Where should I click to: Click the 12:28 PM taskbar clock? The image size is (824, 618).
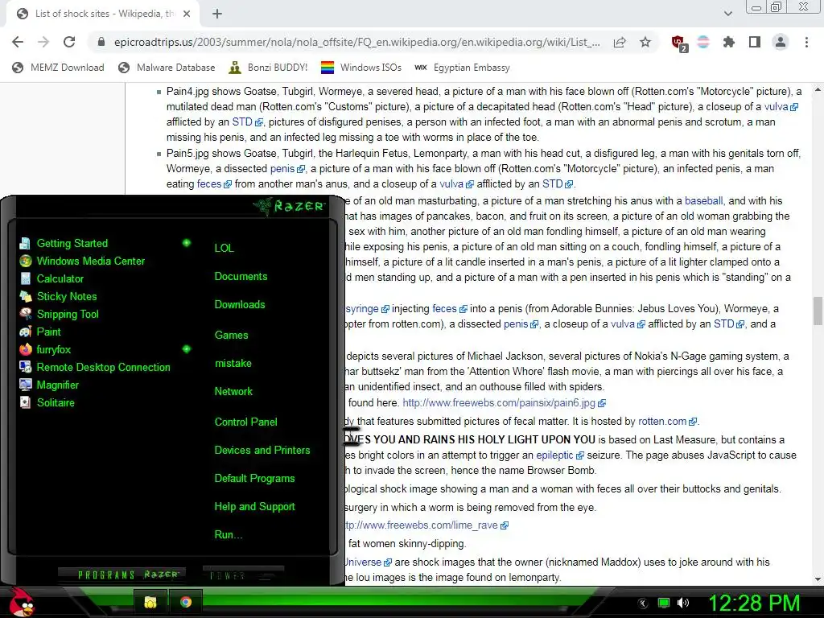click(x=755, y=603)
